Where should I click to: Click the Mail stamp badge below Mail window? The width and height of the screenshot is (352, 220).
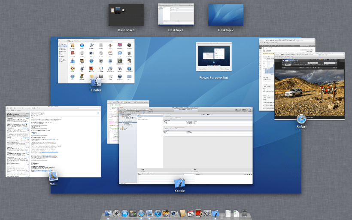pos(53,176)
